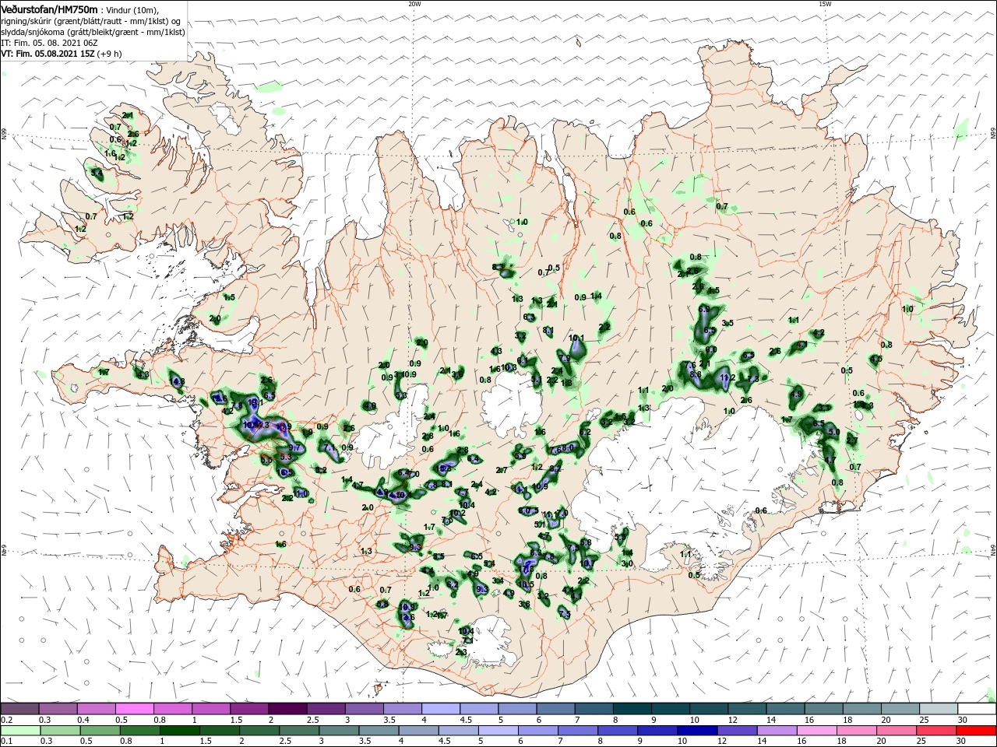Click the 10.5 precipitation value on the map
This screenshot has width=997, height=747.
tap(526, 584)
